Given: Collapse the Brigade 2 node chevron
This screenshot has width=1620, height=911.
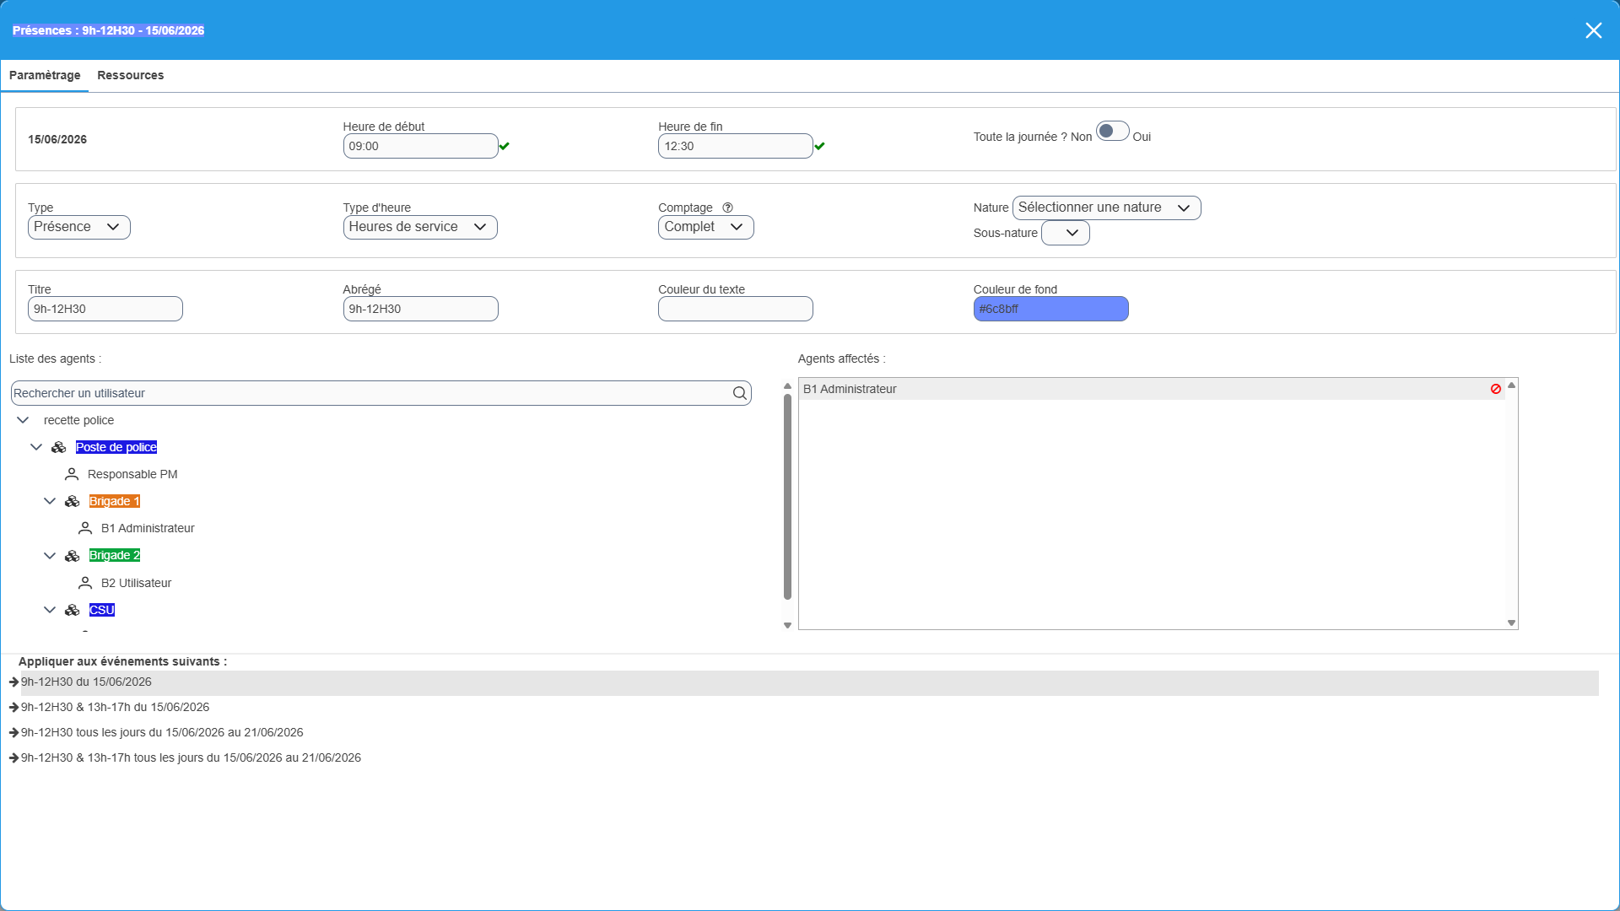Looking at the screenshot, I should coord(50,556).
